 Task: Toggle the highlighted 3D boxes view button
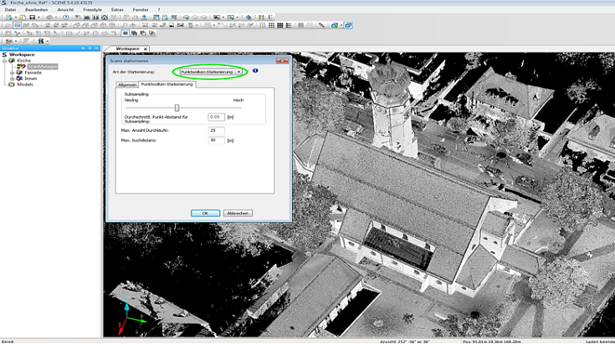(x=348, y=25)
